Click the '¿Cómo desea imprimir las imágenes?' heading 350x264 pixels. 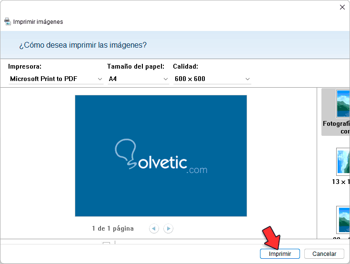(83, 45)
